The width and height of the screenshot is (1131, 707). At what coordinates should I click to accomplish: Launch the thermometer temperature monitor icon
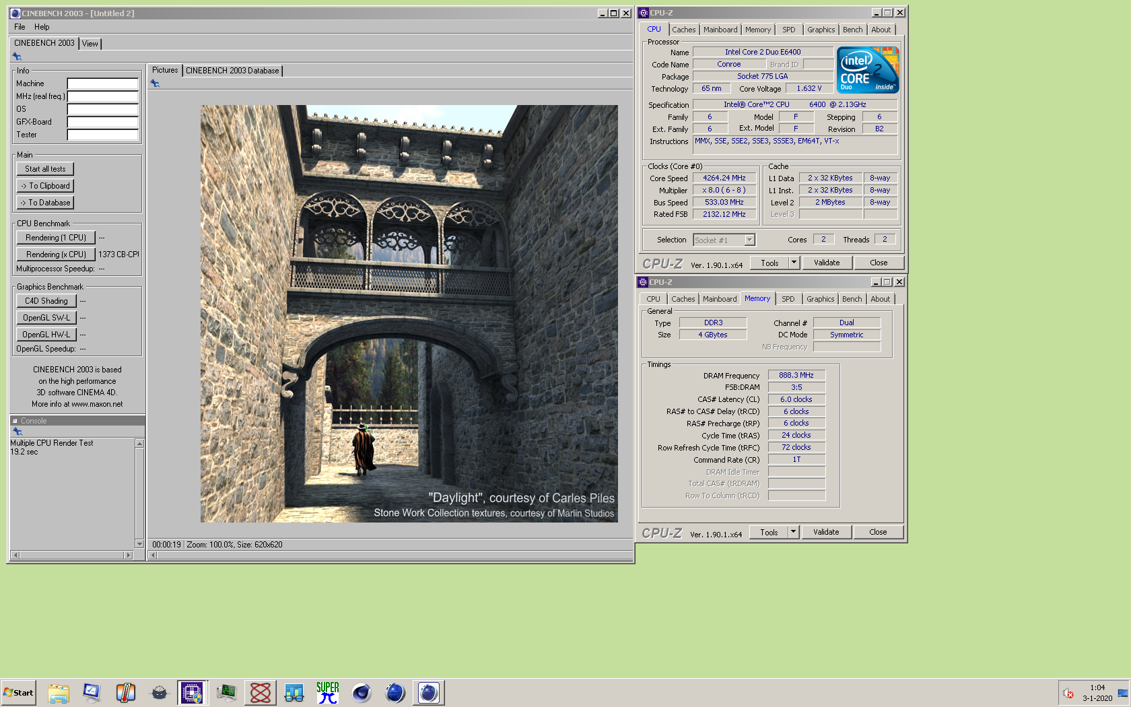point(126,693)
